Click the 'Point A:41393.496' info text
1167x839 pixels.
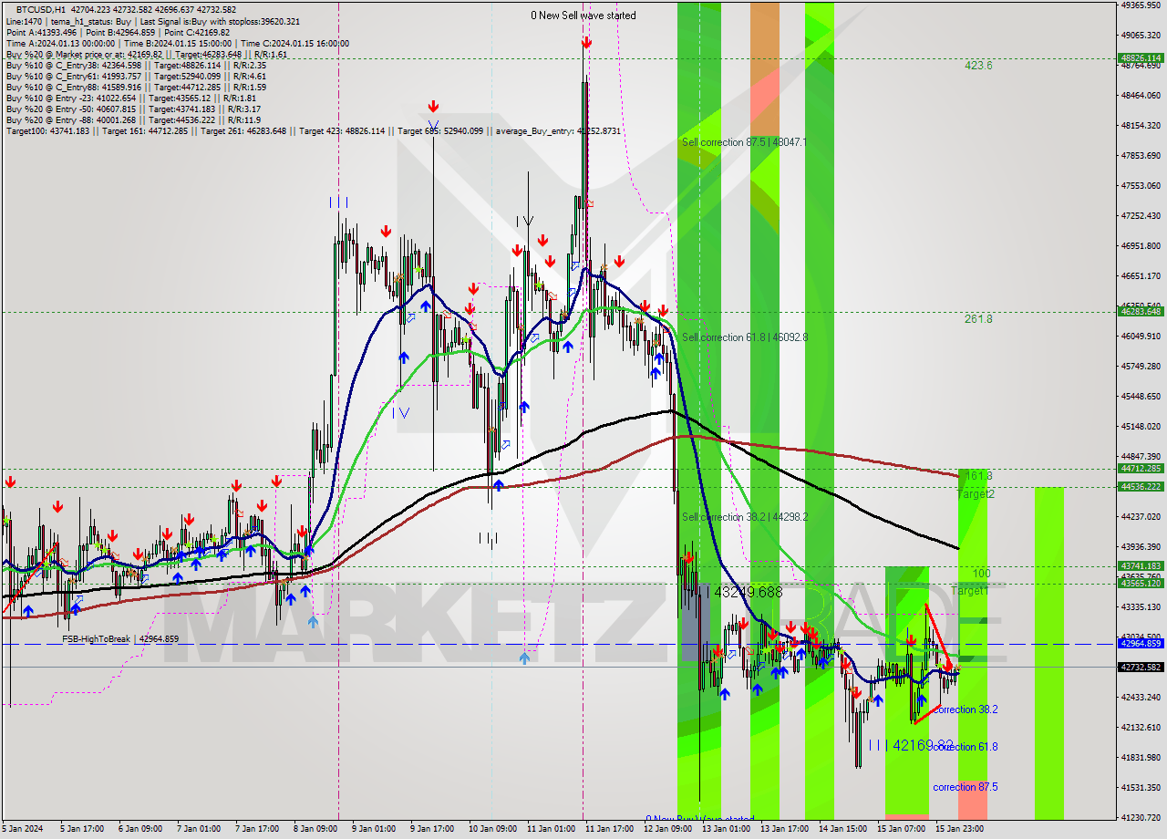42,32
